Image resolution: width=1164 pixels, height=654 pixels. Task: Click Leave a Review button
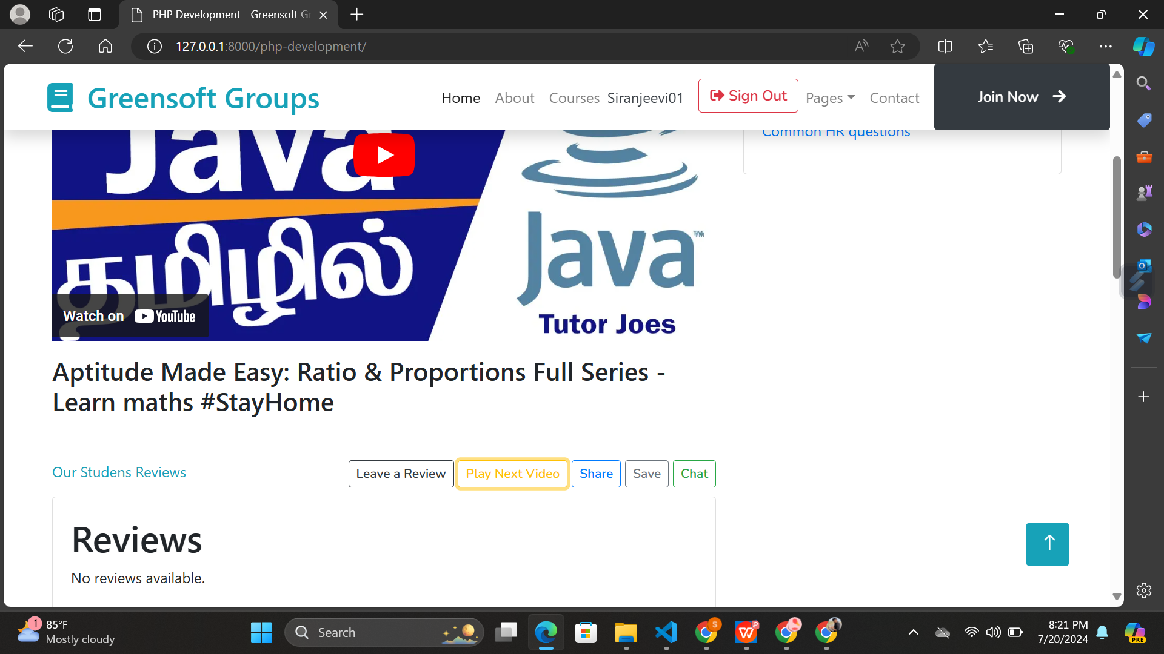401,474
